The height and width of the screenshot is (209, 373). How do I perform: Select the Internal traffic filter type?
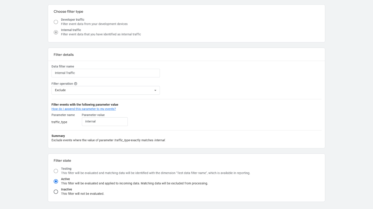(x=56, y=32)
